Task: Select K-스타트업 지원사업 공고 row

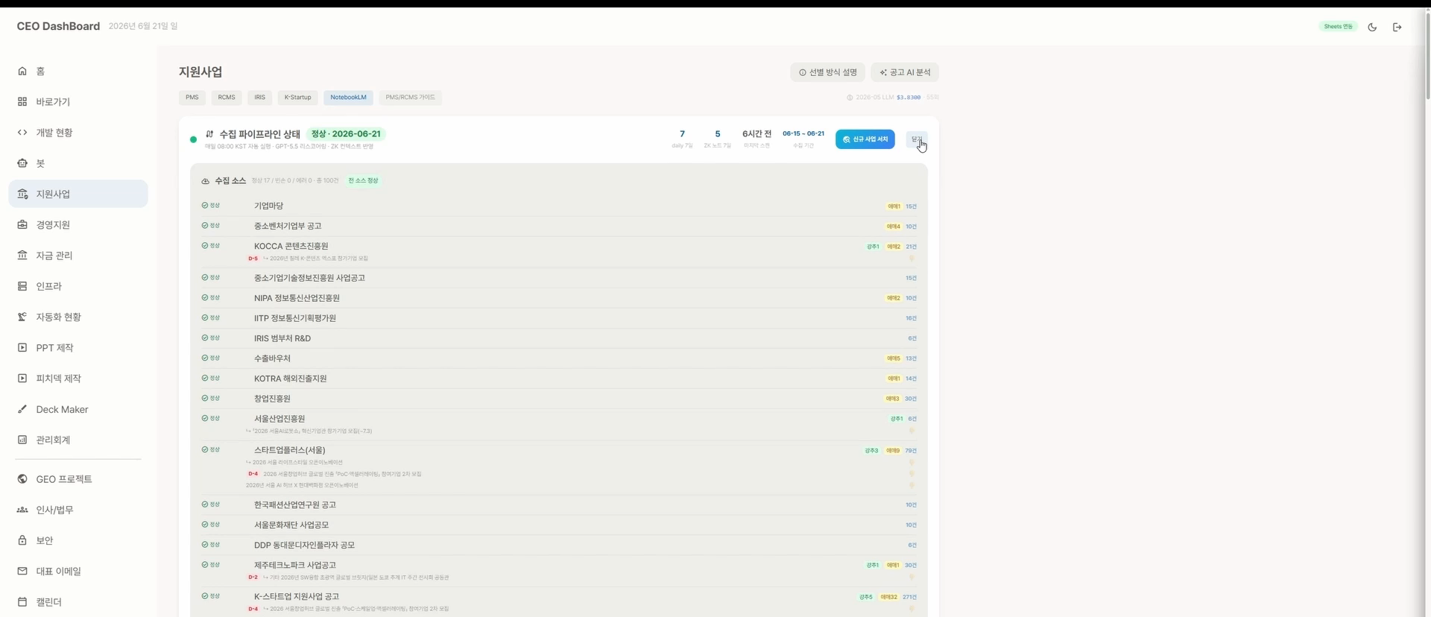Action: coord(559,601)
